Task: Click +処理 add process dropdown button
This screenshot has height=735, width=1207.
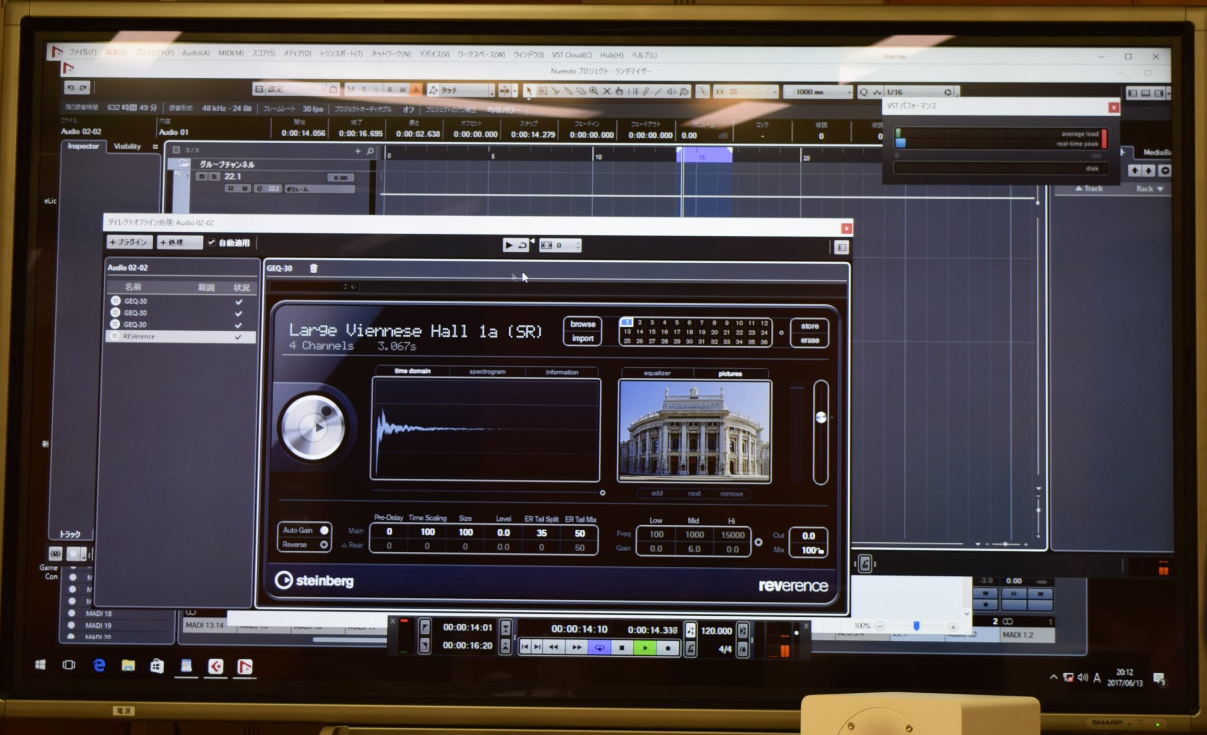Action: click(x=180, y=242)
